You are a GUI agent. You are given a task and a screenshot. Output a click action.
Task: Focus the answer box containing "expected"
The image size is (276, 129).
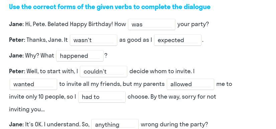178,40
